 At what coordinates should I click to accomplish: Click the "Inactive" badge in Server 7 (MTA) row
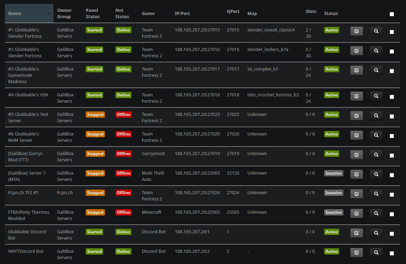click(x=334, y=173)
